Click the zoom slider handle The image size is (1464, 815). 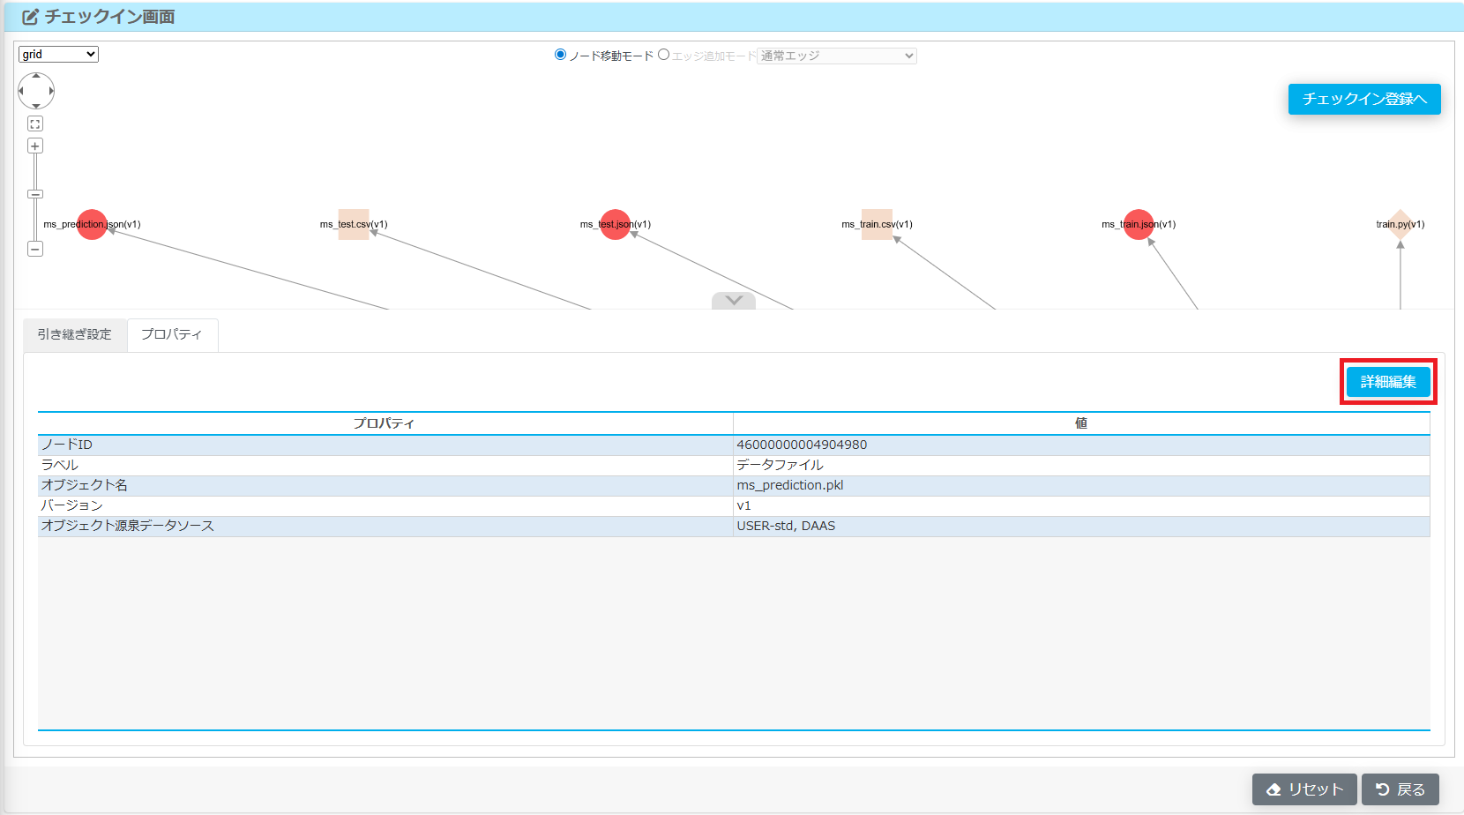click(x=35, y=194)
